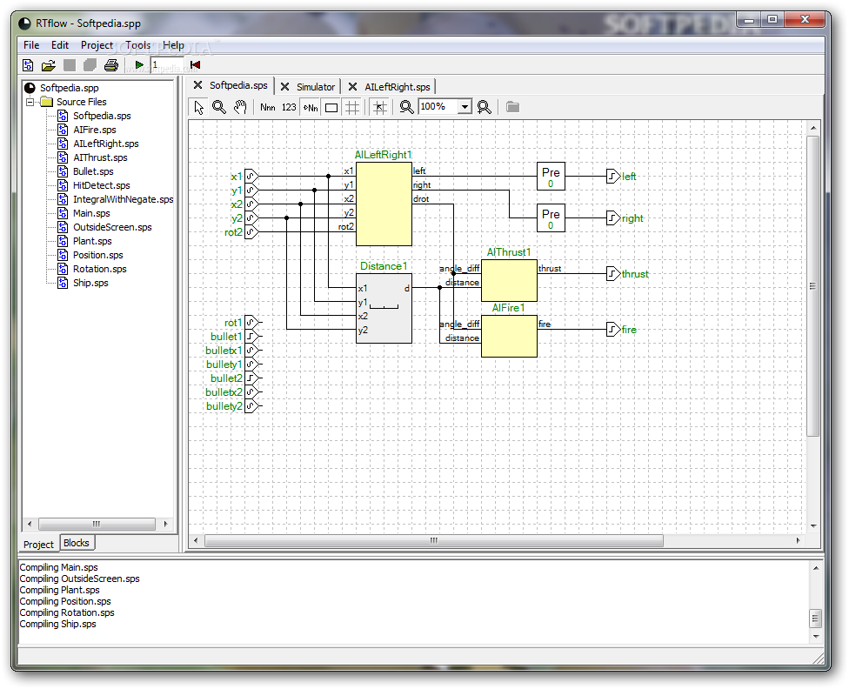Toggle block border rectangle display

pyautogui.click(x=331, y=107)
